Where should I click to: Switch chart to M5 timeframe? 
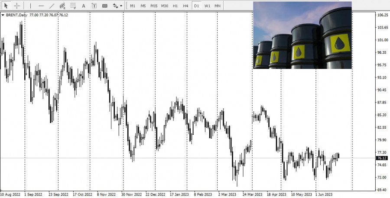(x=143, y=6)
